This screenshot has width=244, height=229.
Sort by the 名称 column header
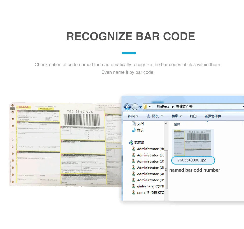(x=177, y=124)
